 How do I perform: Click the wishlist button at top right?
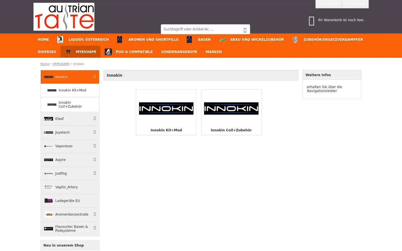point(355,4)
